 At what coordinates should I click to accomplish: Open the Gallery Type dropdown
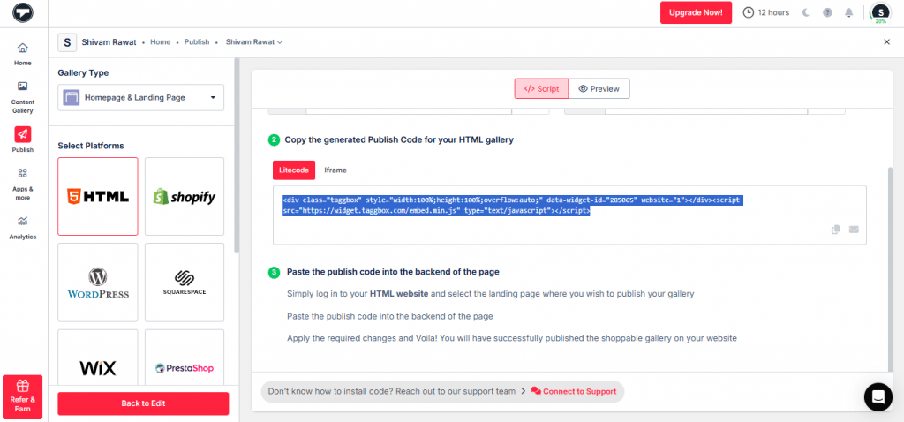[140, 98]
